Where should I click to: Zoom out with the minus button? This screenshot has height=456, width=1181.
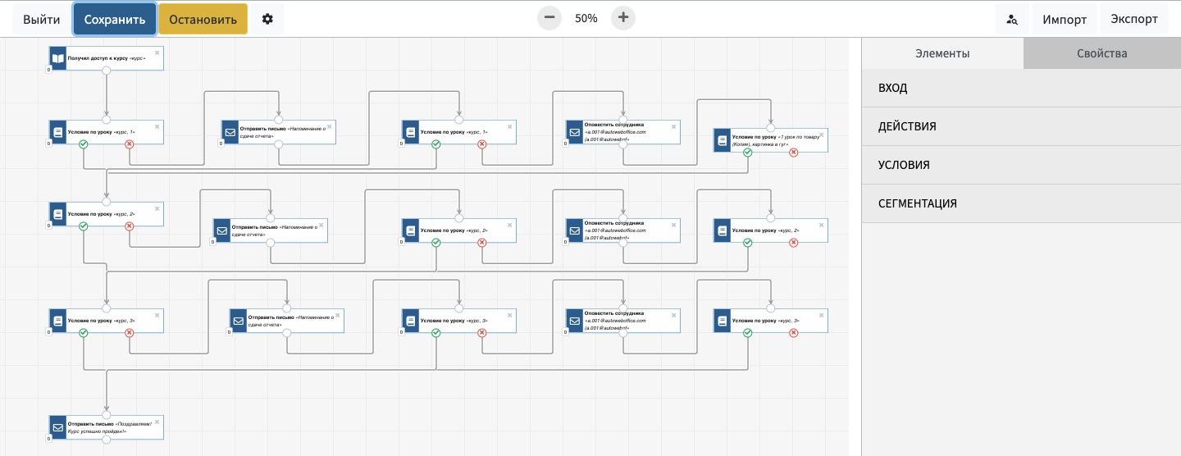point(549,18)
